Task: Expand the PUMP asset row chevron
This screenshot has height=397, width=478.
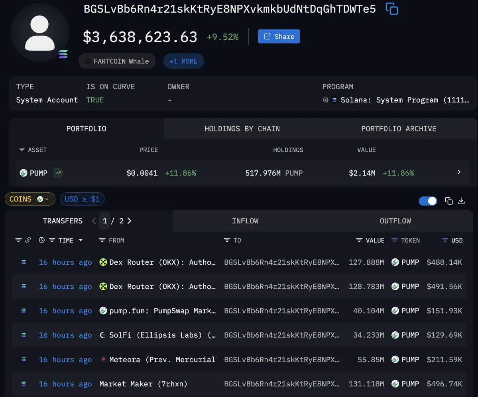Action: 459,172
